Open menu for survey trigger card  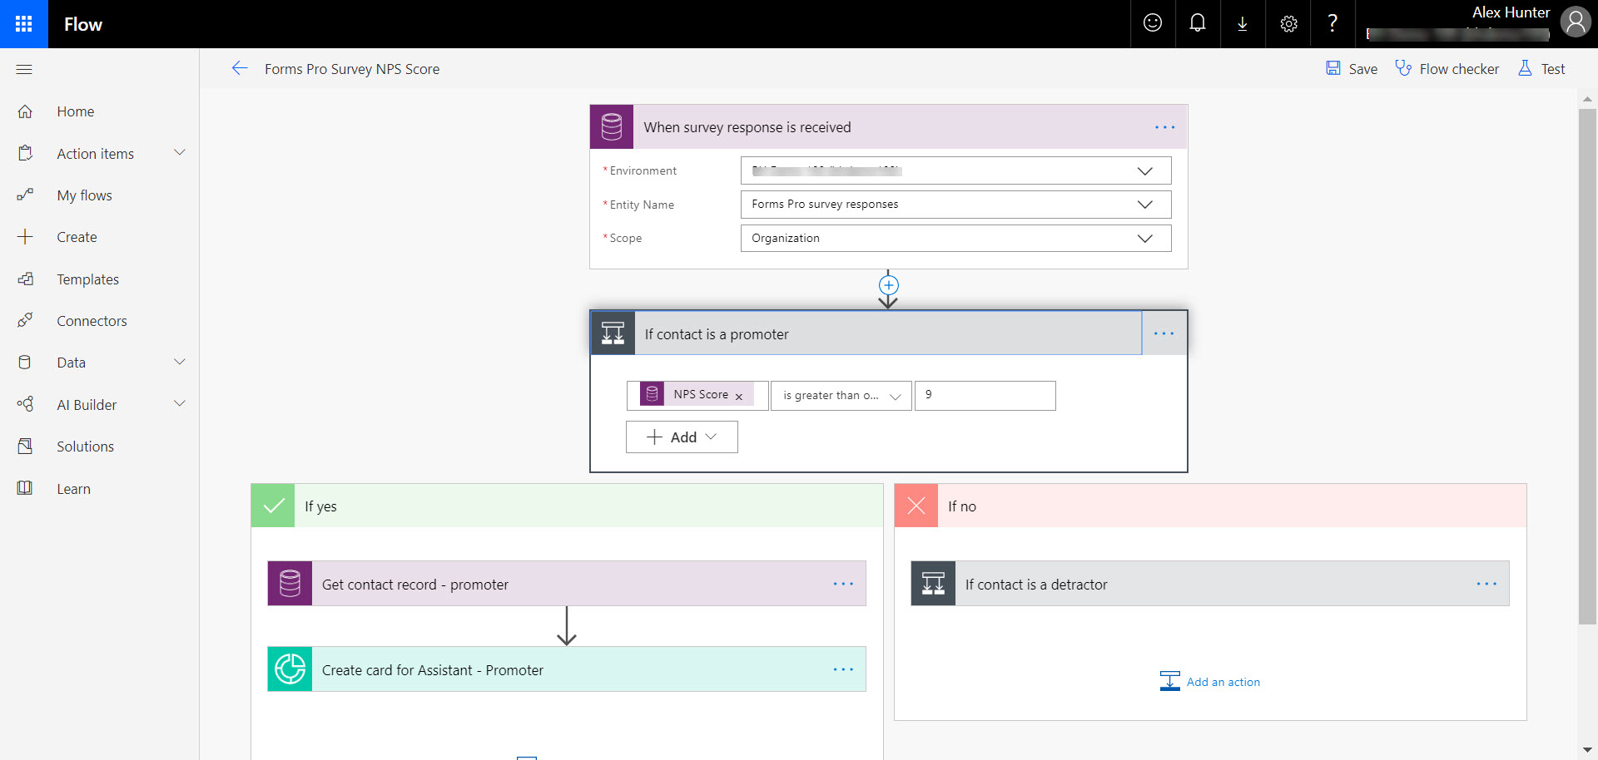pyautogui.click(x=1164, y=127)
